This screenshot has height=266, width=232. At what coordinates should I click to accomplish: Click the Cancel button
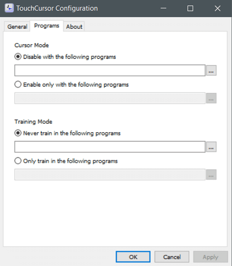point(172,257)
